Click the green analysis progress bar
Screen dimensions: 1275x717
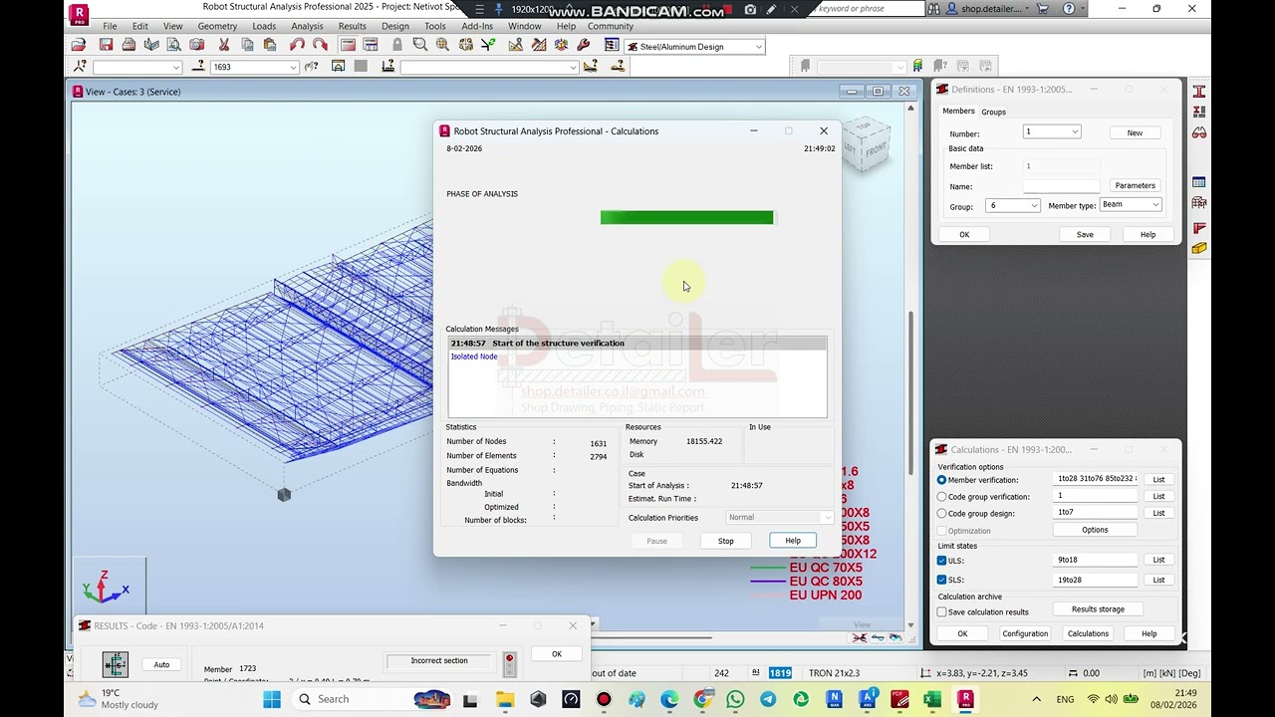pos(686,217)
